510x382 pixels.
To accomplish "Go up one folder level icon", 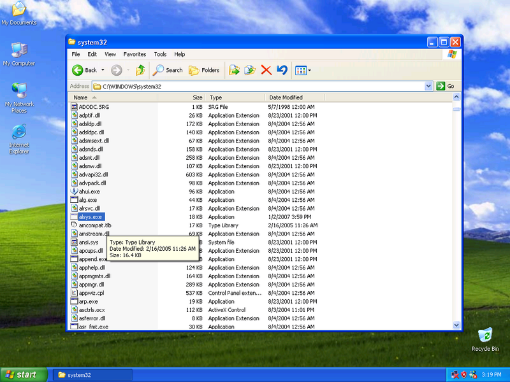I will pyautogui.click(x=140, y=70).
